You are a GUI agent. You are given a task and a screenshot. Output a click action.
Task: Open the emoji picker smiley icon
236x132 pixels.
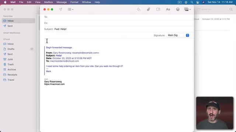click(178, 9)
